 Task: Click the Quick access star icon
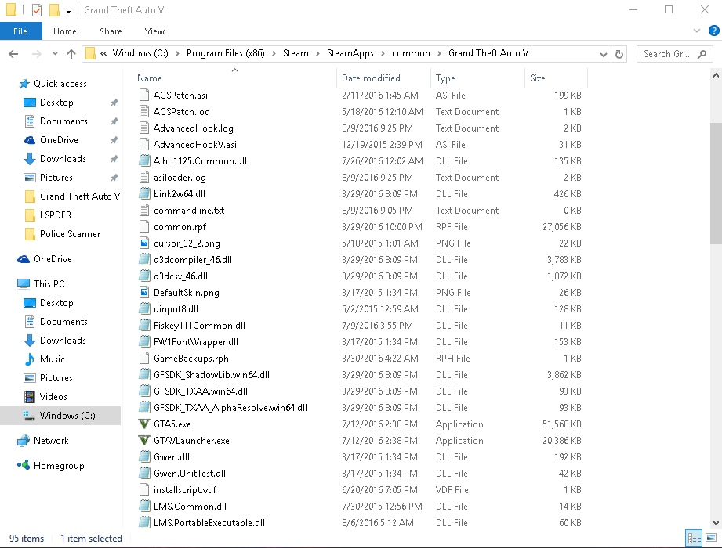tap(24, 84)
